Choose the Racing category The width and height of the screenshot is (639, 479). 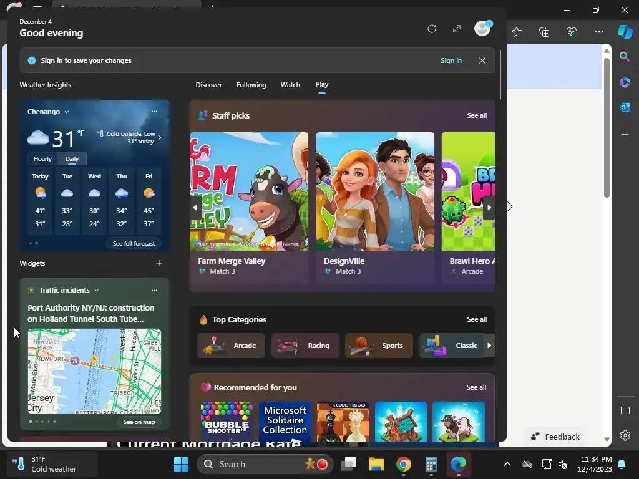(x=305, y=346)
